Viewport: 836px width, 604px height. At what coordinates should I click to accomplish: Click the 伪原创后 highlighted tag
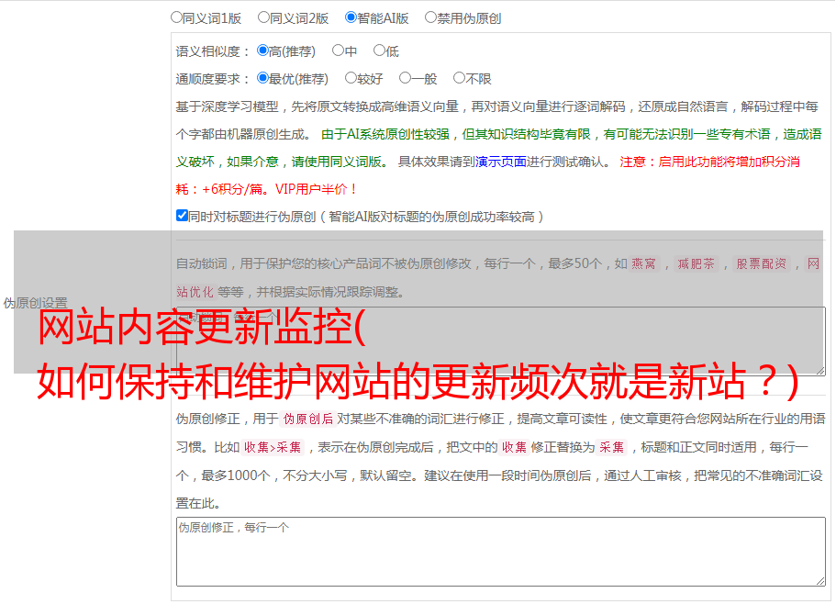[308, 419]
